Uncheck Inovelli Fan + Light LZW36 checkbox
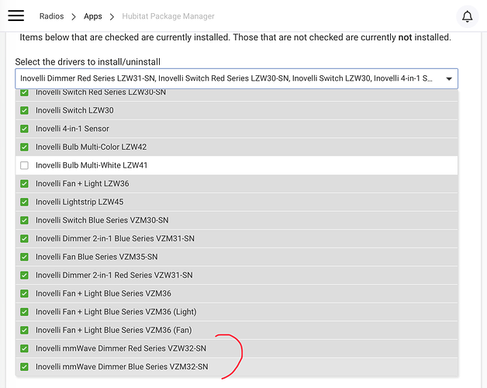Screen dimensions: 487x388 click(24, 184)
